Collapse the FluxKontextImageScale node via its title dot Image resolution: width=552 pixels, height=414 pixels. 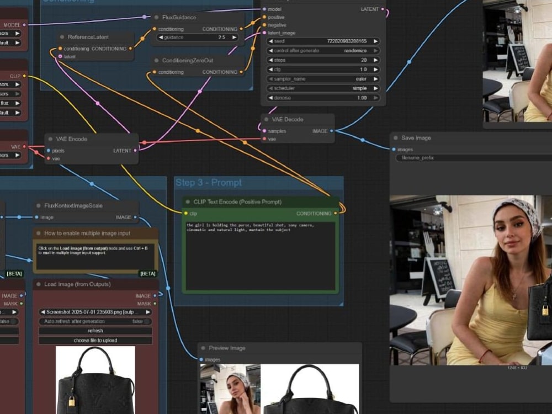click(39, 205)
